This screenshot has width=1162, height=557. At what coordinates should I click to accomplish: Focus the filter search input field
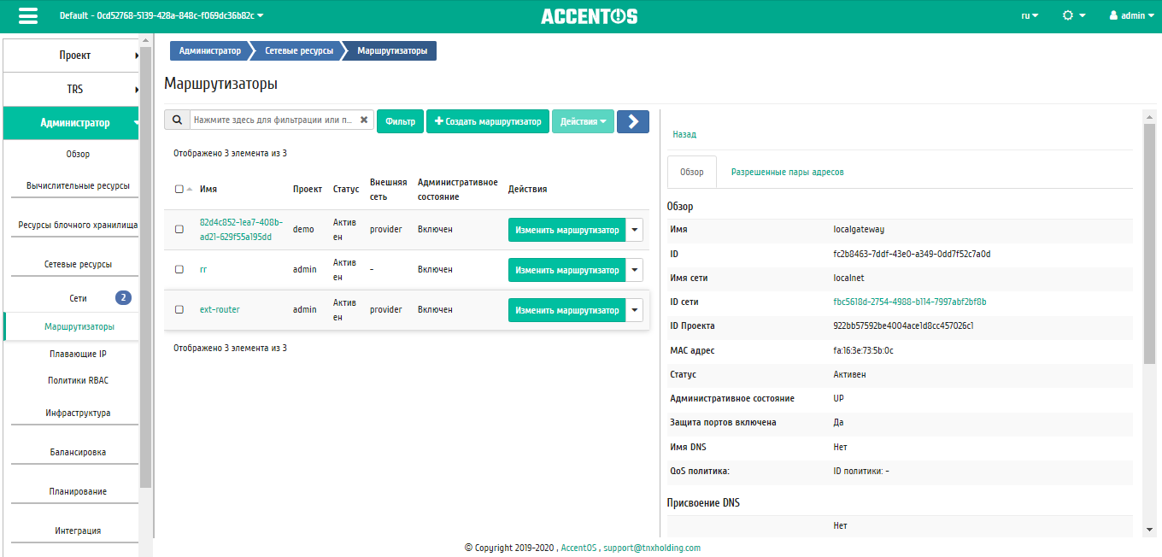tap(273, 121)
